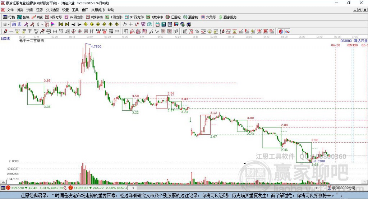Jump to first bar icon
Image resolution: width=368 pixels, height=199 pixels.
click(60, 24)
